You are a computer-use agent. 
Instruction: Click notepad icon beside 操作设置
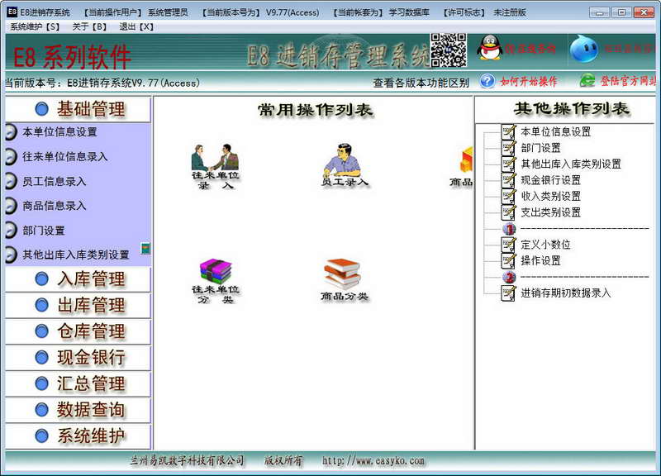(x=508, y=260)
